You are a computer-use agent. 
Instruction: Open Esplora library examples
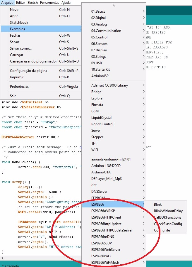114,98
